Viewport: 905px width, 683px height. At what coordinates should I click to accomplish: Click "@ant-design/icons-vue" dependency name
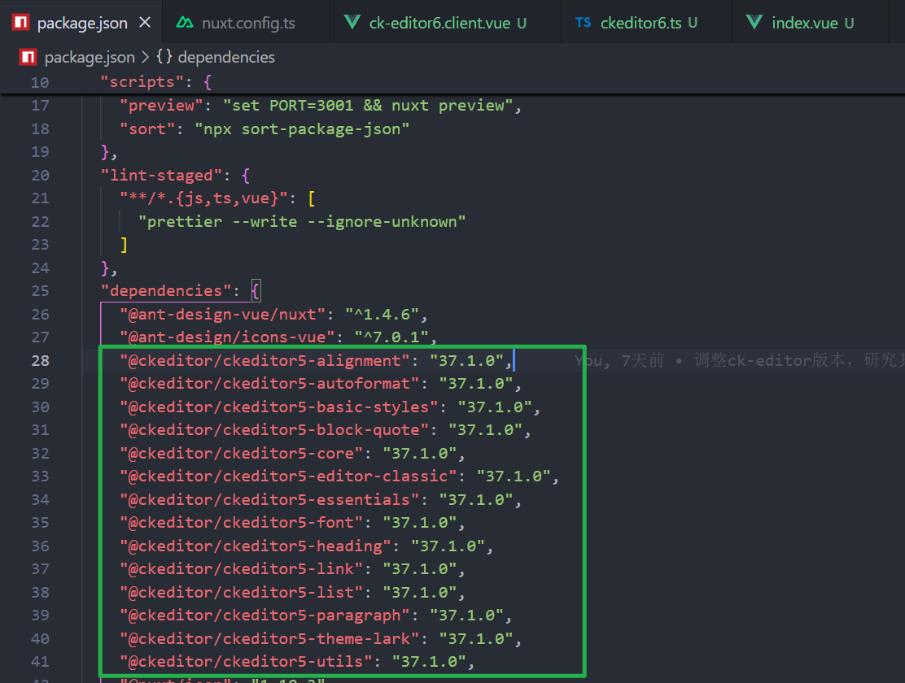pyautogui.click(x=227, y=337)
